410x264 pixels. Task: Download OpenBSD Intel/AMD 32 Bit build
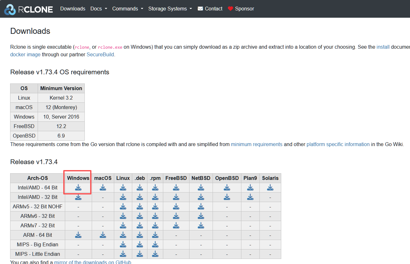[227, 197]
